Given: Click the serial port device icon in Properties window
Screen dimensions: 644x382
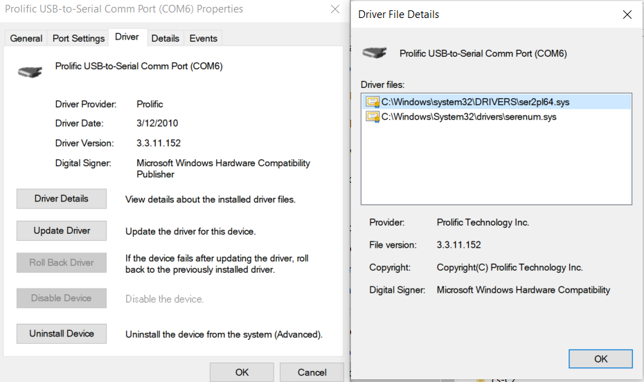Looking at the screenshot, I should [x=30, y=72].
